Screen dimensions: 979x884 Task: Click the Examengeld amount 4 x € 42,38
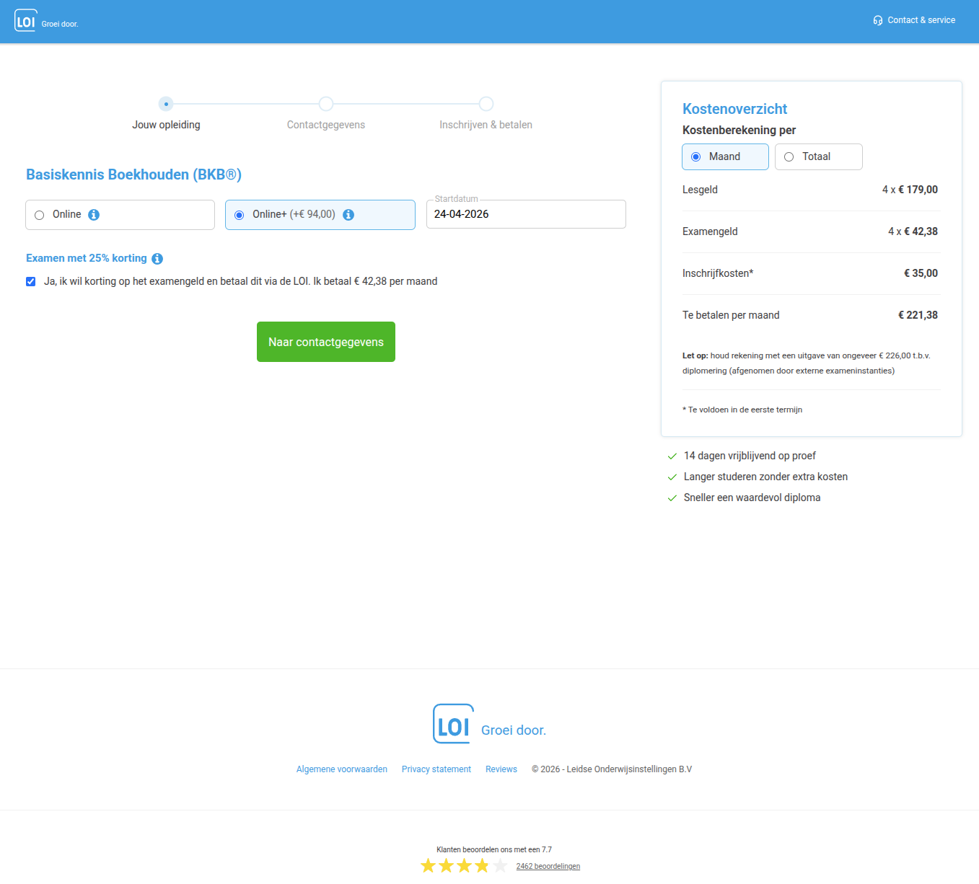(913, 231)
